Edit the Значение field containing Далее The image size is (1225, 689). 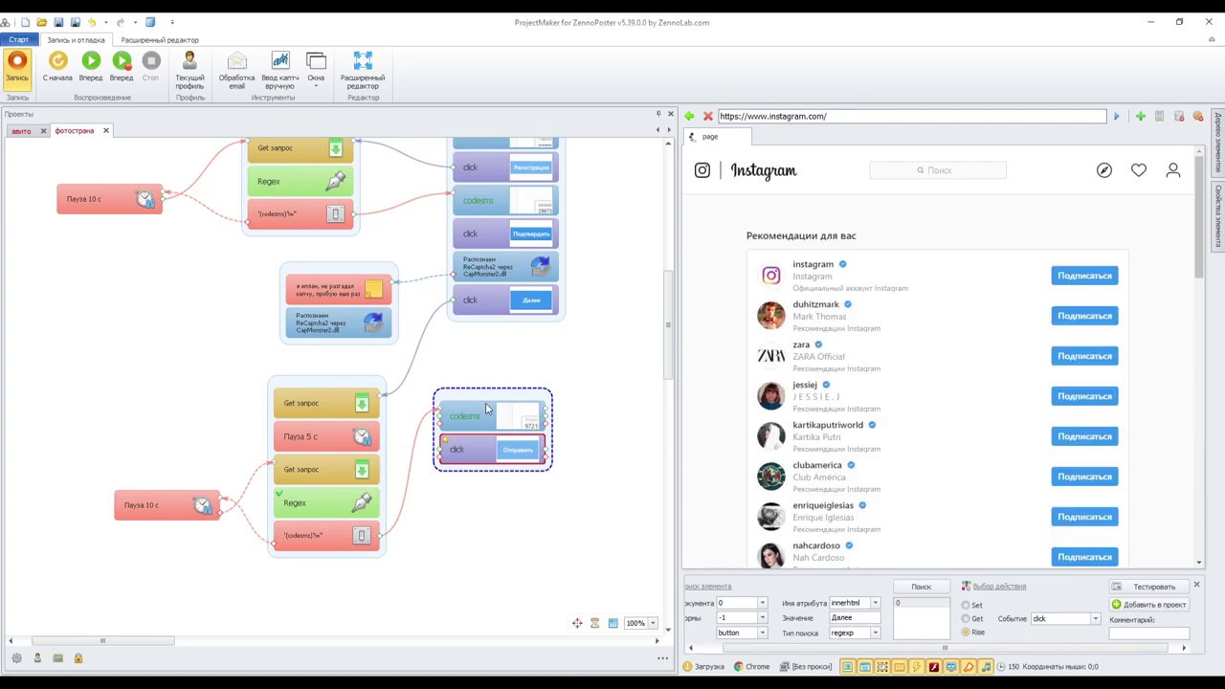pyautogui.click(x=855, y=618)
